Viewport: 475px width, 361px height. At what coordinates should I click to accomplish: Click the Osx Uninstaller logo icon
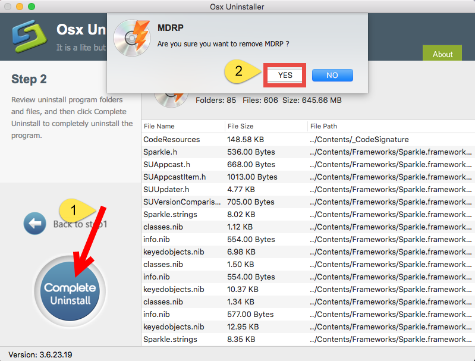[x=30, y=36]
